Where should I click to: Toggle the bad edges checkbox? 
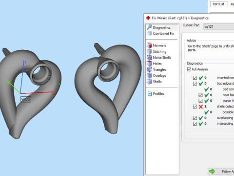(x=195, y=84)
